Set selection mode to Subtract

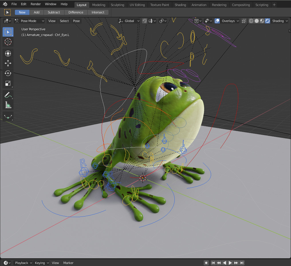[x=54, y=12]
